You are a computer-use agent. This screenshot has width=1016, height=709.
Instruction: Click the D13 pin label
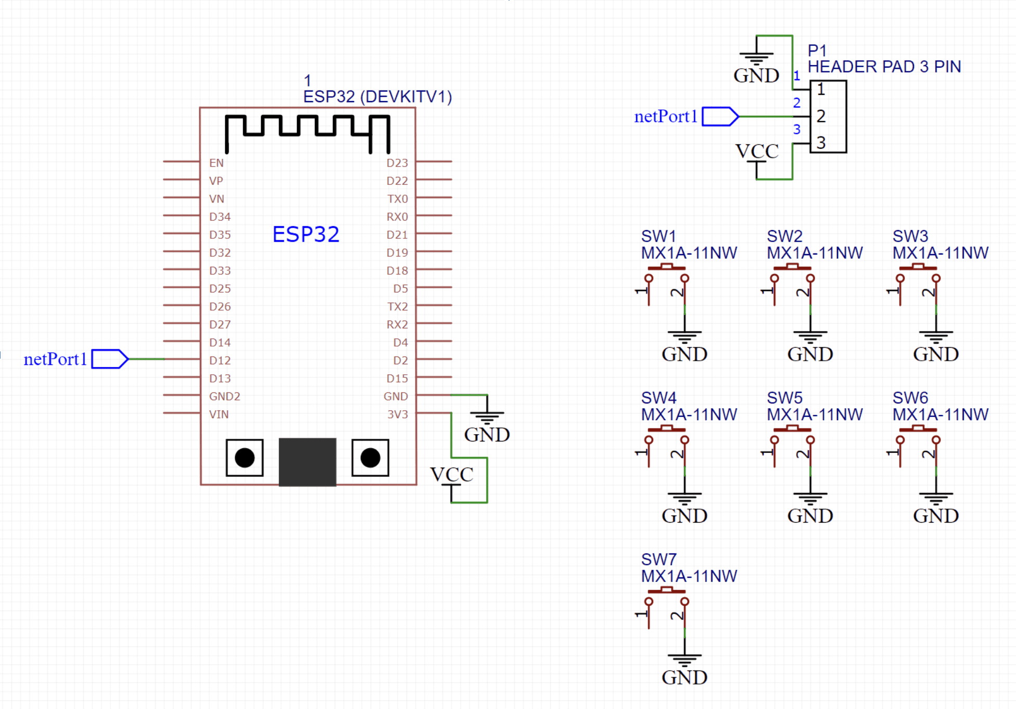click(x=220, y=378)
